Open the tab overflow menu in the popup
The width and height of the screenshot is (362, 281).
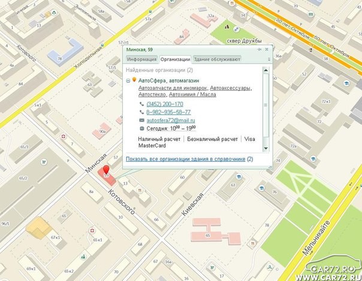(x=269, y=59)
